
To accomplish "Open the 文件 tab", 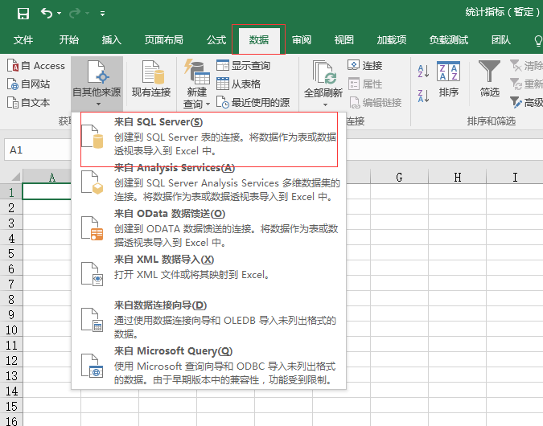I will coord(23,40).
